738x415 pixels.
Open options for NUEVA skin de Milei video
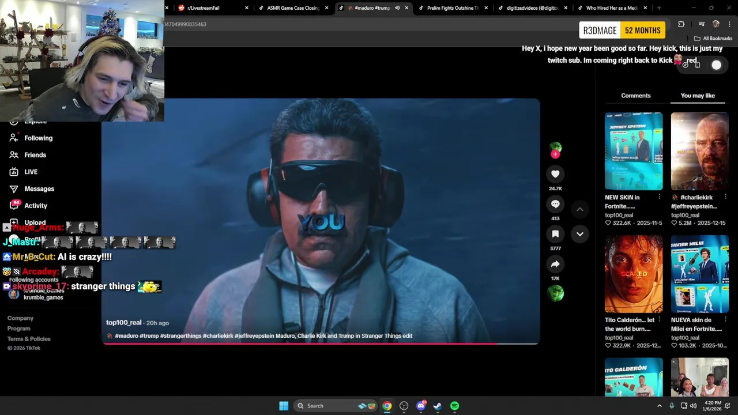725,320
